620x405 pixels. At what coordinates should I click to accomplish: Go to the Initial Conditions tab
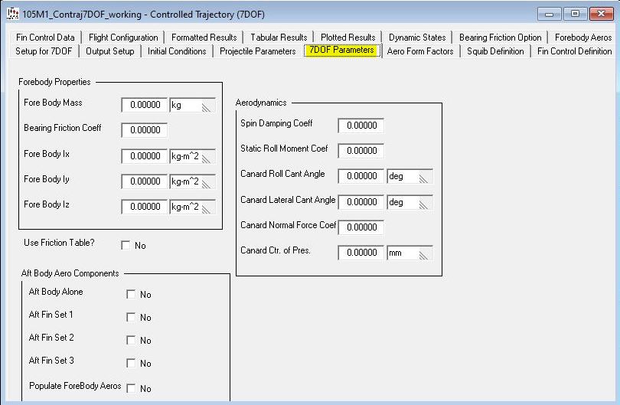177,51
